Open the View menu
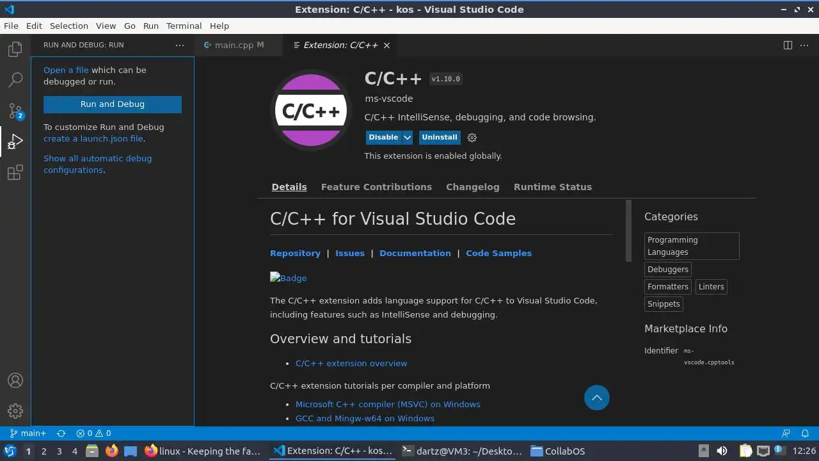819x461 pixels. 106,26
